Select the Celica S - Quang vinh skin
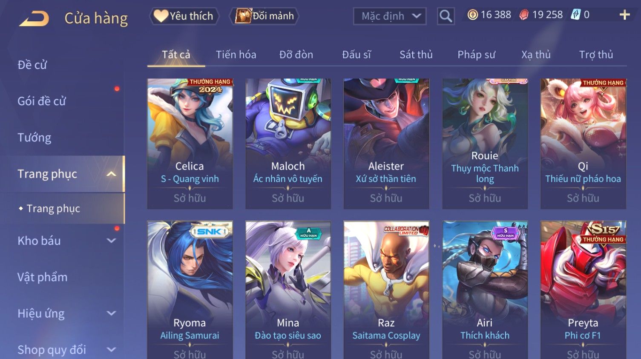Viewport: 641px width, 359px height. point(190,144)
